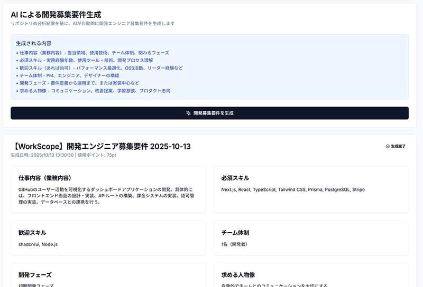Click the 【WorkScope】開発エンジニア募集要件 title
The width and height of the screenshot is (423, 287).
(100, 146)
